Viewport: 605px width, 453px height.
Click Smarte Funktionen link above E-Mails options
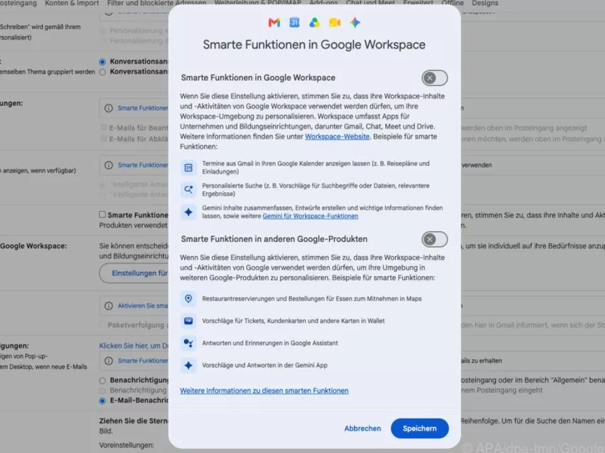[x=143, y=108]
